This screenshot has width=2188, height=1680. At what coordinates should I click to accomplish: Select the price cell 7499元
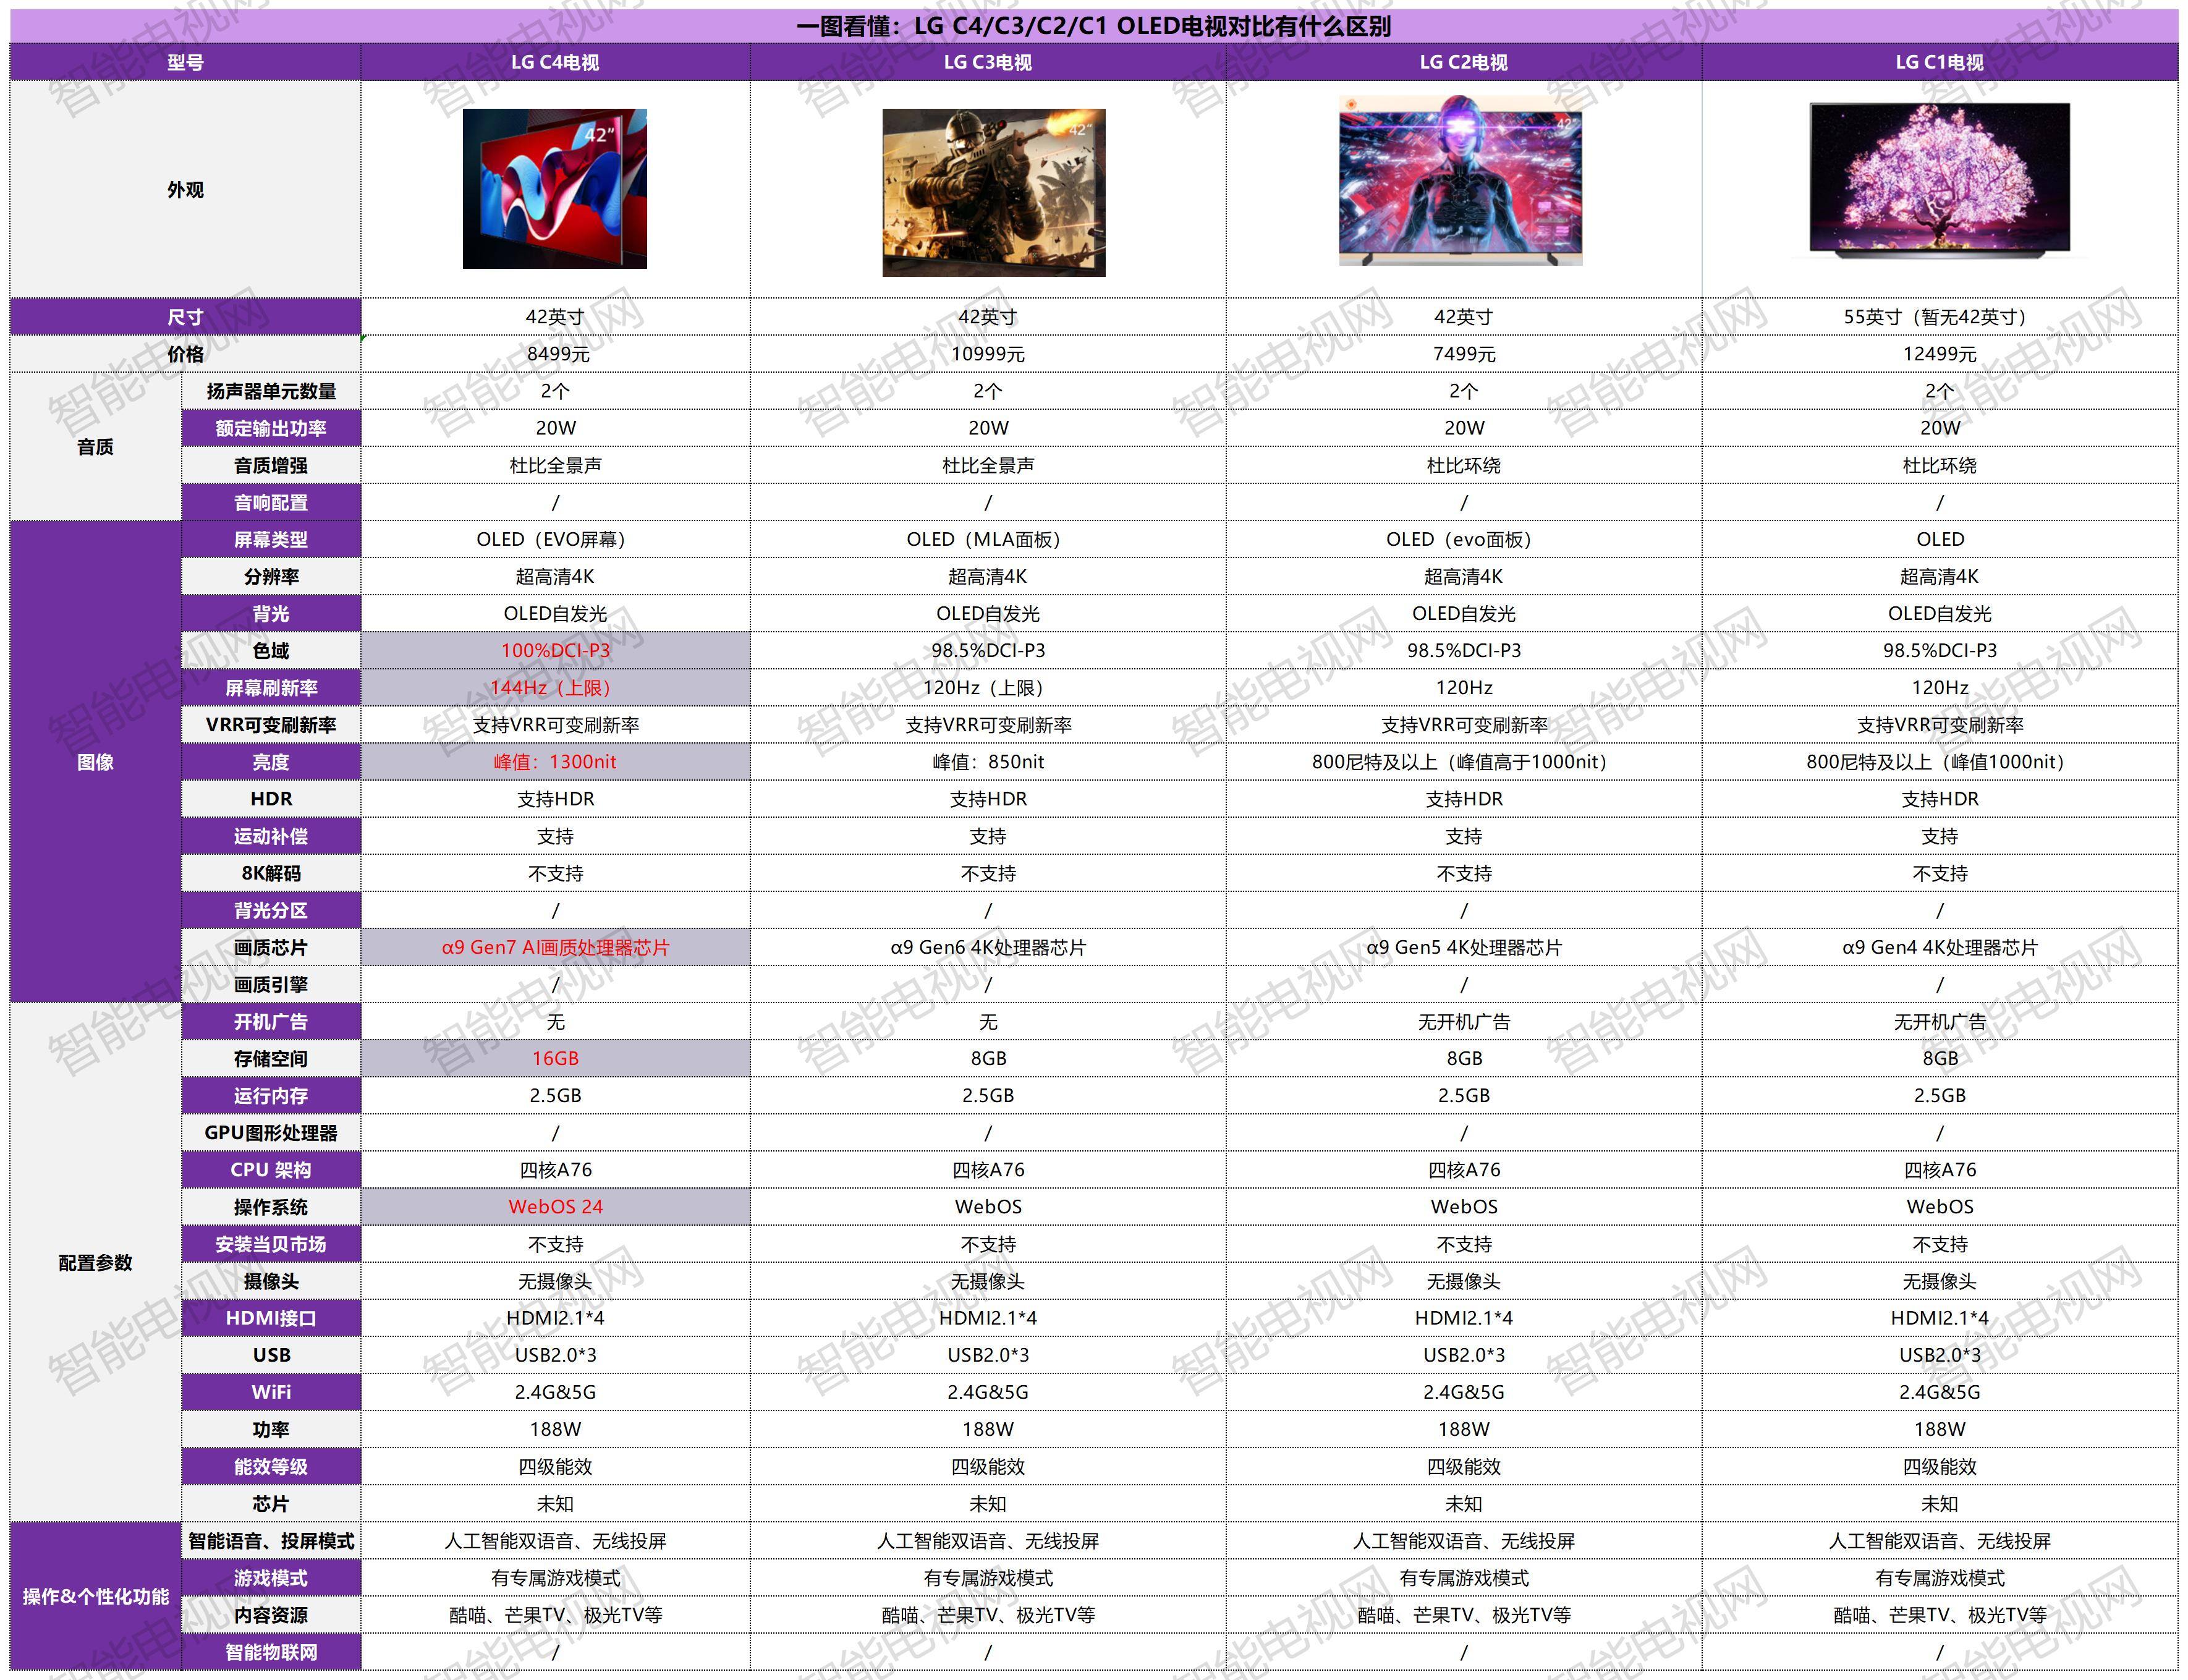coord(1464,354)
